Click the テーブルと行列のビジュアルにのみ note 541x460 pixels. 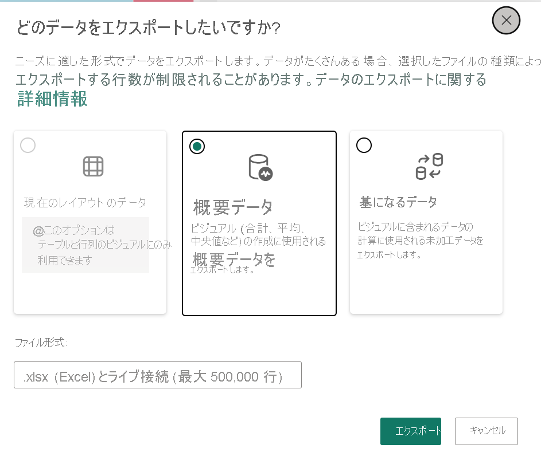tap(104, 245)
